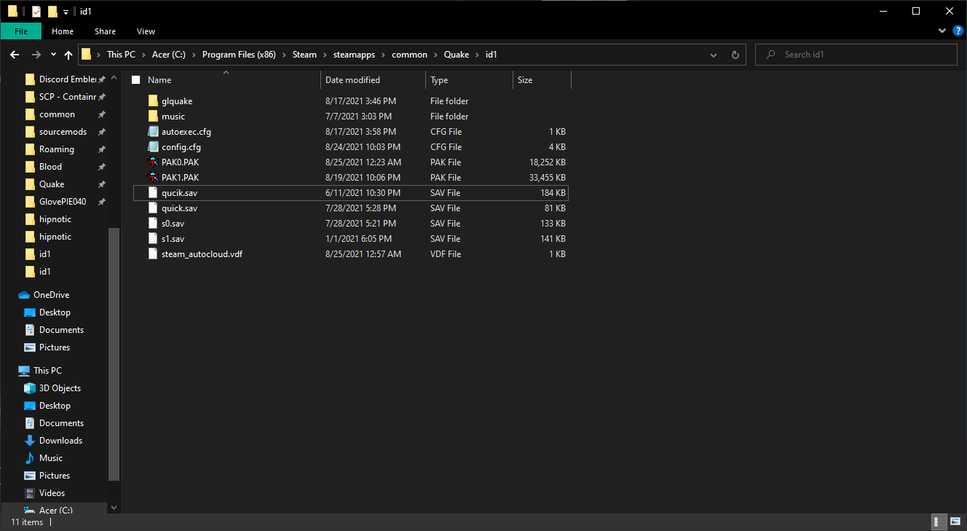The width and height of the screenshot is (967, 531).
Task: Switch to the View ribbon tab
Action: click(146, 31)
